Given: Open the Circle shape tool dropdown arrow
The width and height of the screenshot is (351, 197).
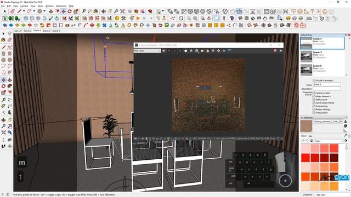Looking at the screenshot, I should click(x=44, y=11).
